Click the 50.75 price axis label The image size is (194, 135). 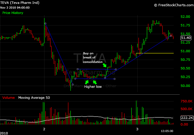[x=185, y=60]
